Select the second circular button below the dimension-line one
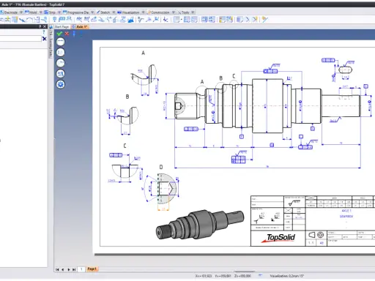The width and height of the screenshot is (375, 281). (x=61, y=53)
